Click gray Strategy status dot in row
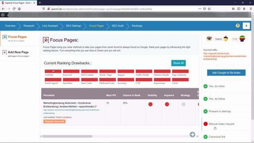The image size is (254, 143). click(x=183, y=104)
